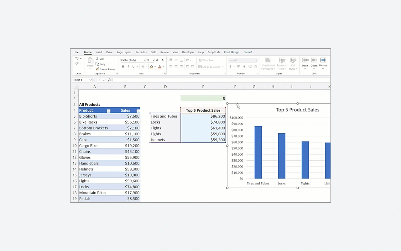The height and width of the screenshot is (251, 401).
Task: Click the Insert cells icon
Action: point(305,60)
